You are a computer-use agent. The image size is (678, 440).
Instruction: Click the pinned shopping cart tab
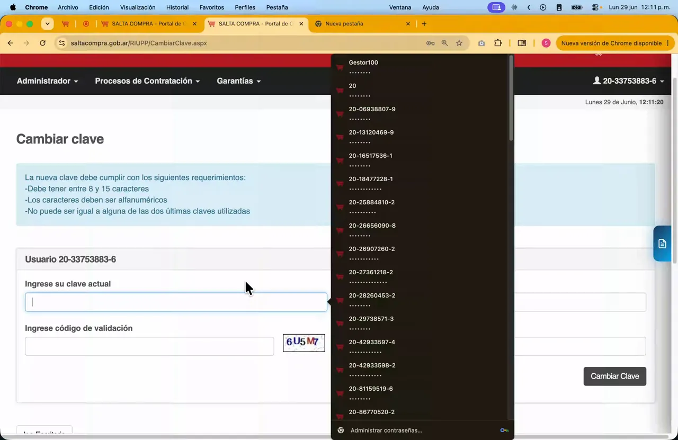[65, 24]
